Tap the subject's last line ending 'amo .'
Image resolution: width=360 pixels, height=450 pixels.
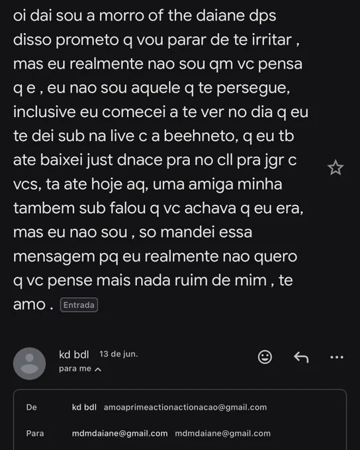tap(33, 304)
